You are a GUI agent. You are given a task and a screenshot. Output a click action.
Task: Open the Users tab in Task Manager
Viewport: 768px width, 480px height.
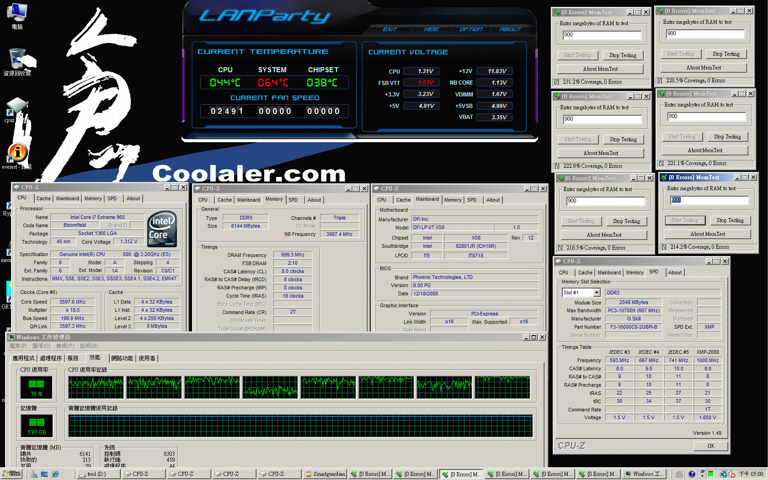click(x=147, y=358)
